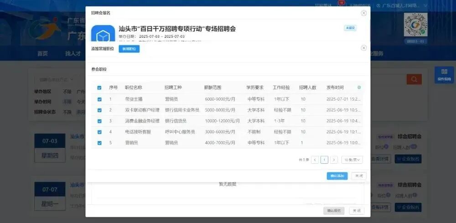Viewport: 456px width, 223px height.
Task: Click the 企业报名 button for the 07-03 fair
Action: (x=408, y=159)
